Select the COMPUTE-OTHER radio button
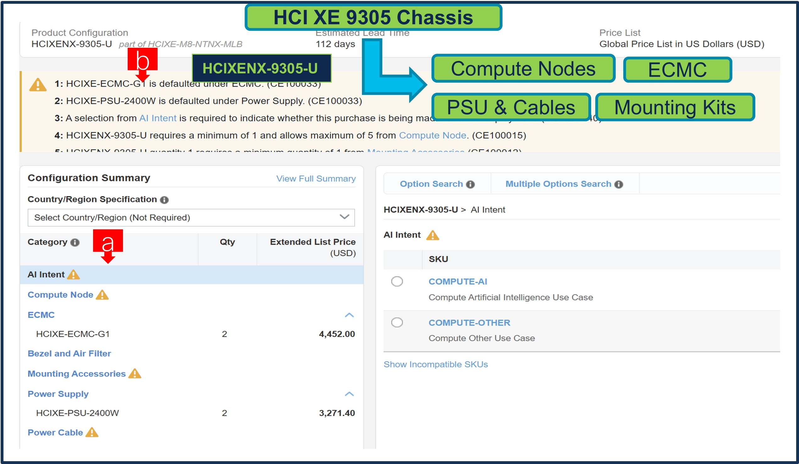Viewport: 799px width, 464px height. (397, 323)
